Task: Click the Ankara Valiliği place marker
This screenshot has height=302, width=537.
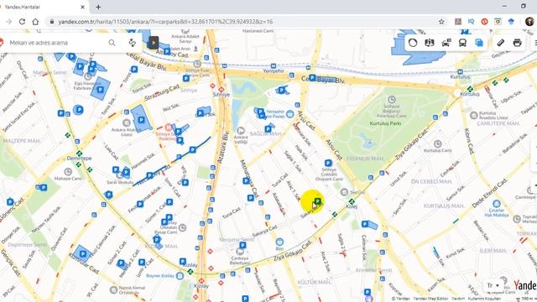Action: coord(241,131)
